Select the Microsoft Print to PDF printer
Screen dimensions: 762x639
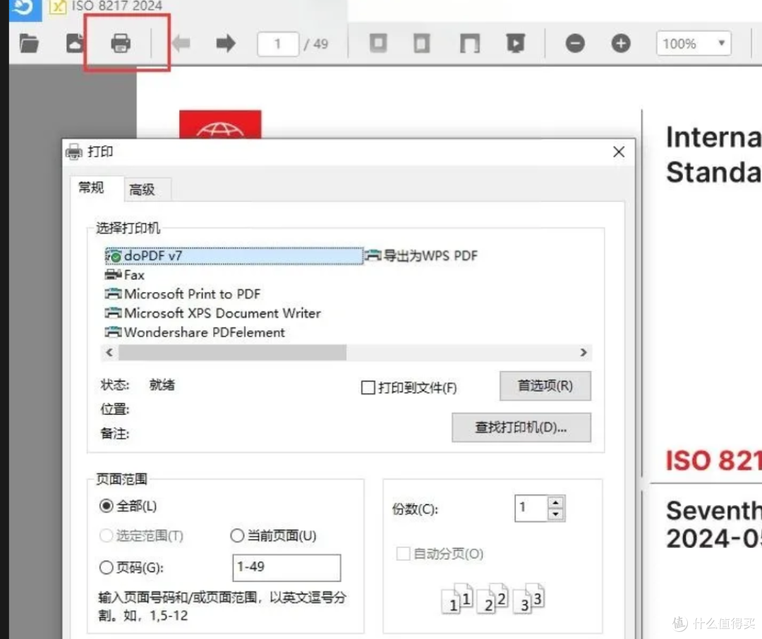tap(183, 294)
